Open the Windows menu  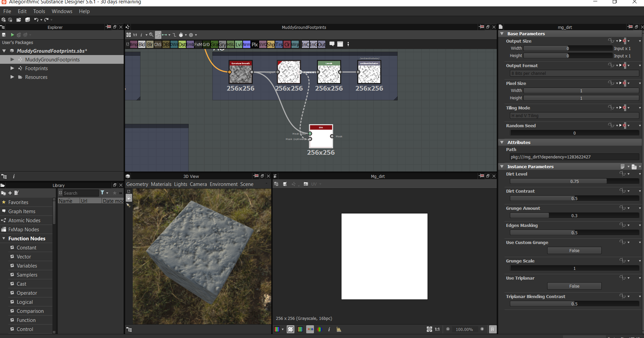(62, 11)
